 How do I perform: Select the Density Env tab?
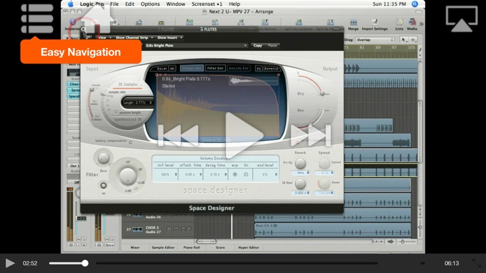238,68
